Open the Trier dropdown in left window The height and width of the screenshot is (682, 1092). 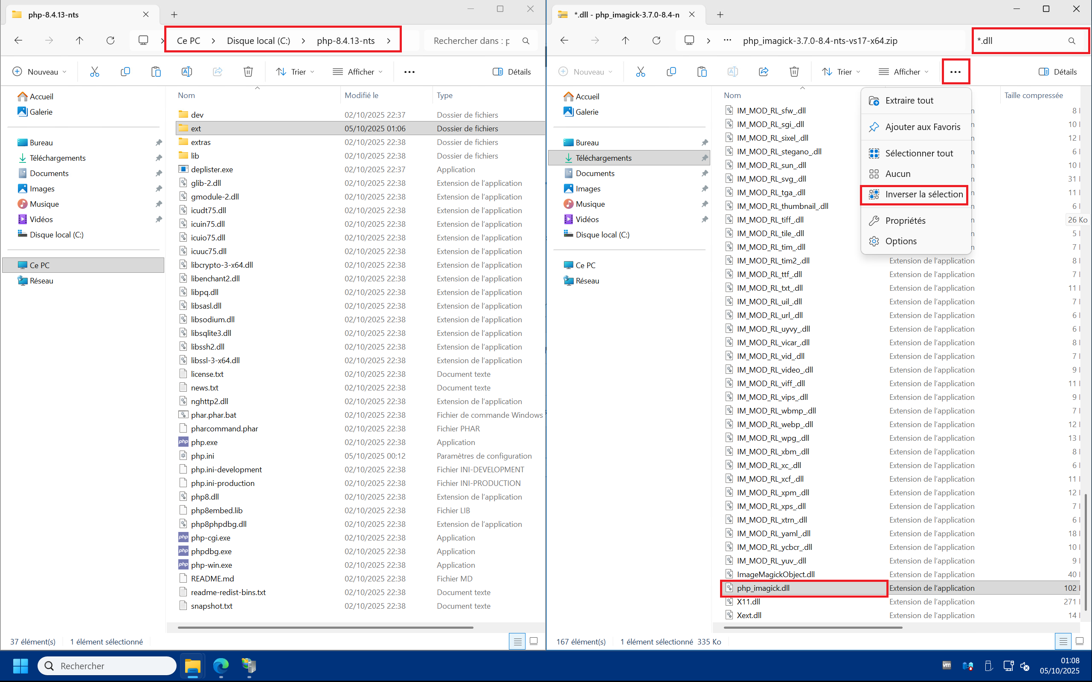pyautogui.click(x=296, y=72)
